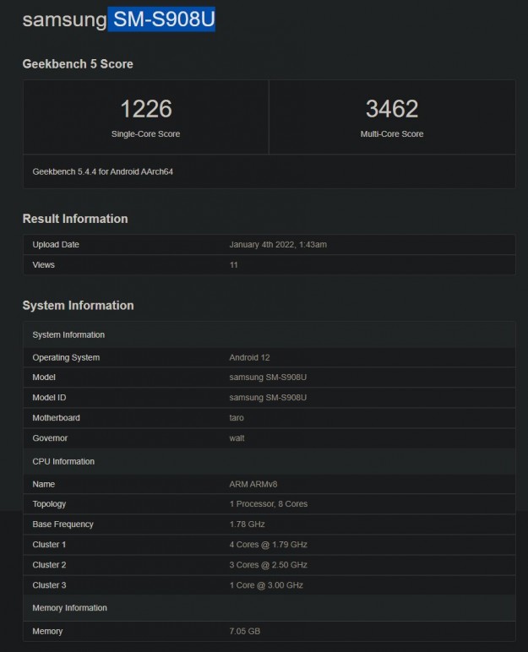
Task: Click the Geekbench 5 Score heading
Action: [x=78, y=64]
